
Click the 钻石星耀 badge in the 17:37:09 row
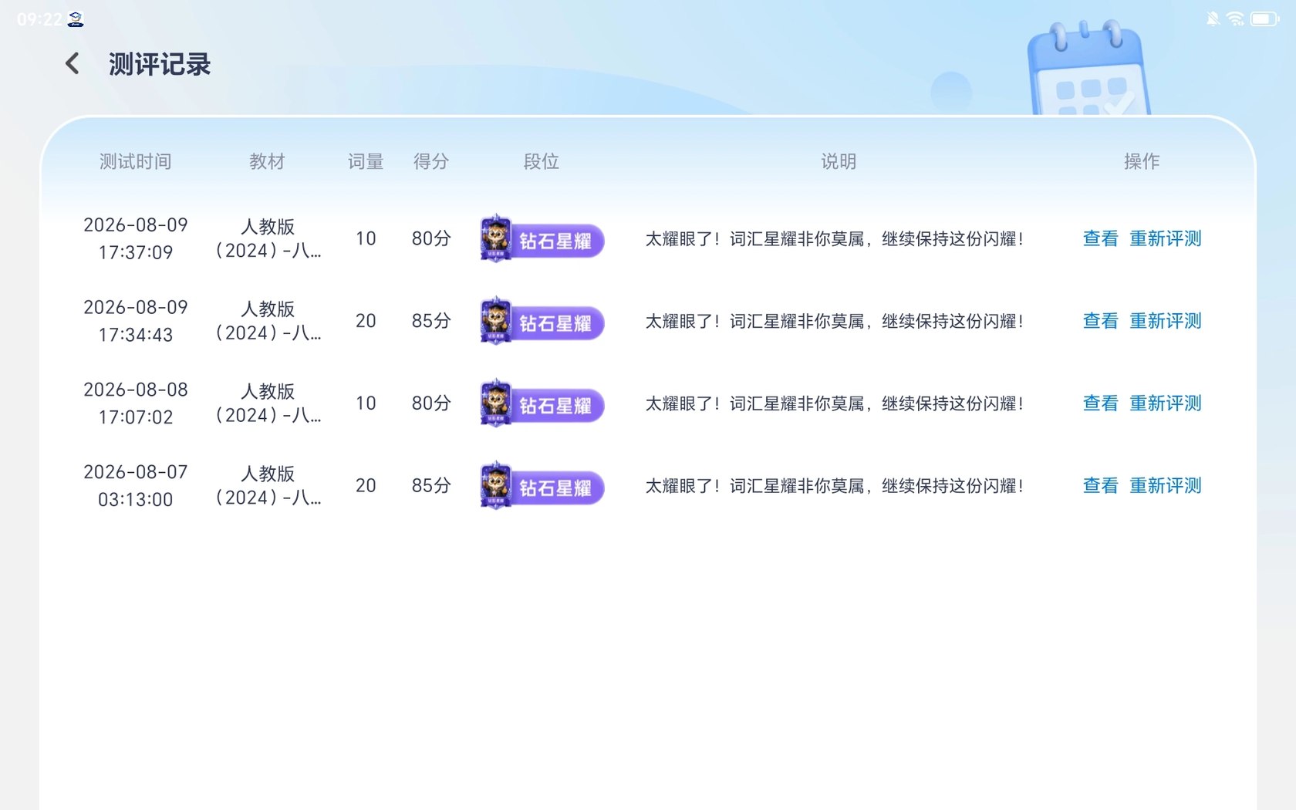point(542,239)
